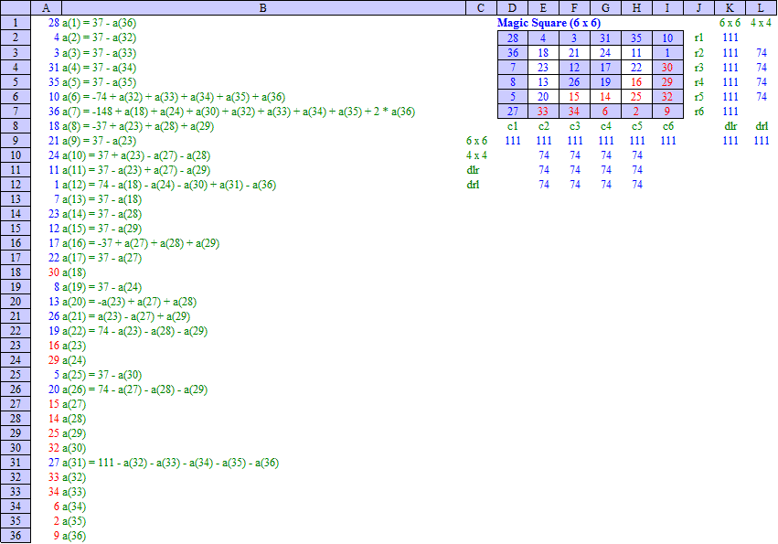The image size is (778, 544).
Task: Click magic square cell with 28
Action: pos(513,38)
